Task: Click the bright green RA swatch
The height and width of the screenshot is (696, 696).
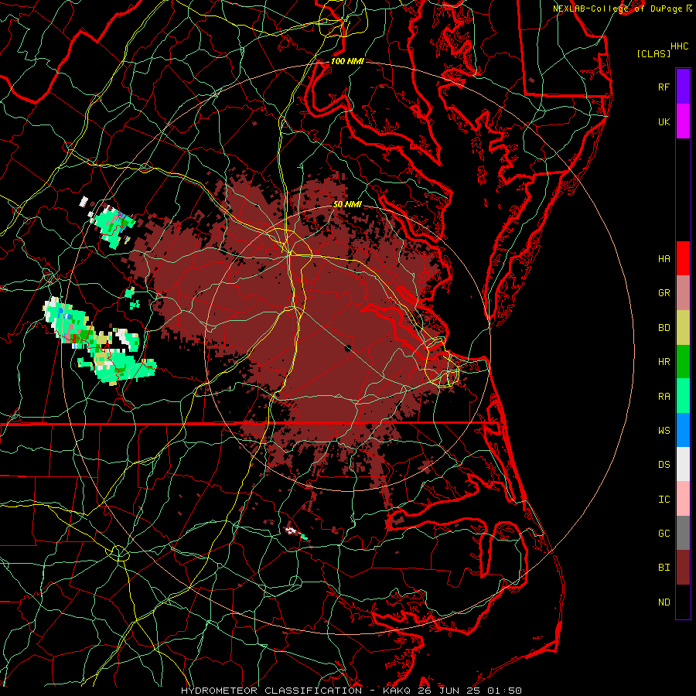Action: pyautogui.click(x=683, y=396)
